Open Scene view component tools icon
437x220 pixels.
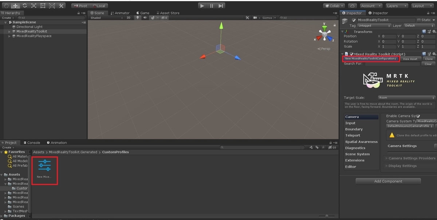coord(247,18)
